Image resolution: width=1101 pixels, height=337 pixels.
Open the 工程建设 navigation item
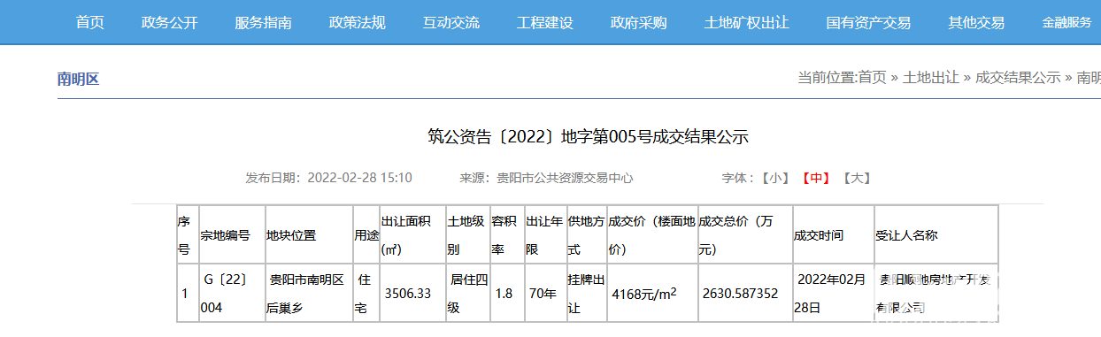pyautogui.click(x=545, y=22)
